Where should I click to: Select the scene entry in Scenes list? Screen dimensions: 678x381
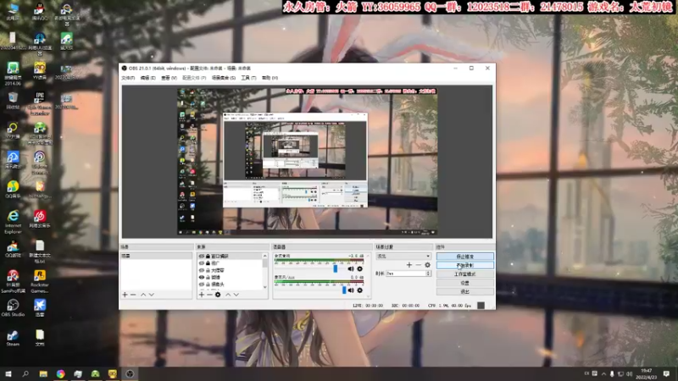(156, 257)
